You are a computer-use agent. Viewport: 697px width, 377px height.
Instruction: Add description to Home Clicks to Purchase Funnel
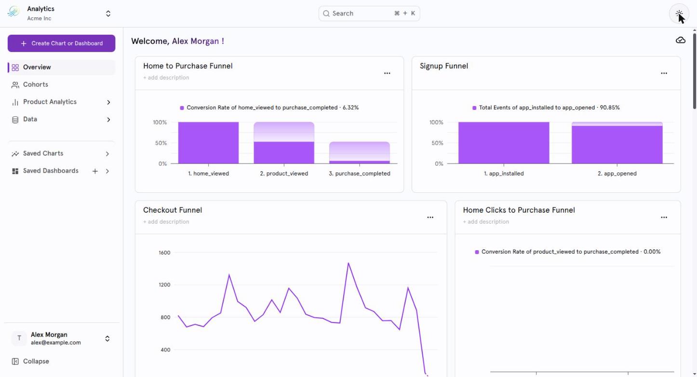(x=486, y=222)
